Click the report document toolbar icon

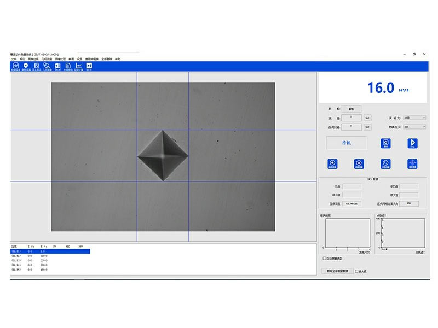pyautogui.click(x=68, y=66)
